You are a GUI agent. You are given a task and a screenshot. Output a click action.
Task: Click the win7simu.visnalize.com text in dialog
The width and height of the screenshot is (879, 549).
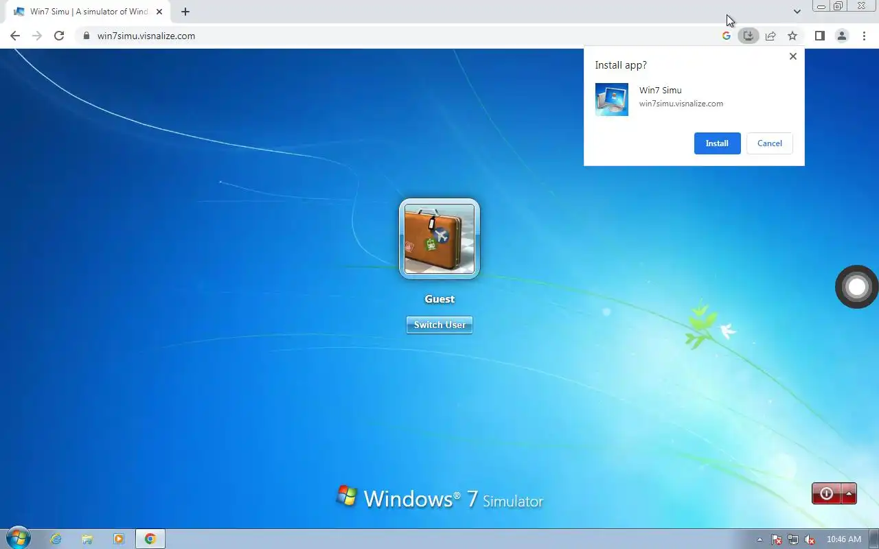[x=681, y=104]
